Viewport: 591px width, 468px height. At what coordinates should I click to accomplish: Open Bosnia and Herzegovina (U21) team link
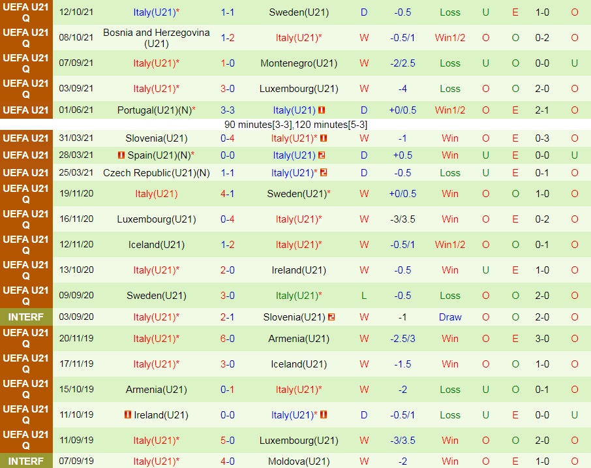[157, 38]
